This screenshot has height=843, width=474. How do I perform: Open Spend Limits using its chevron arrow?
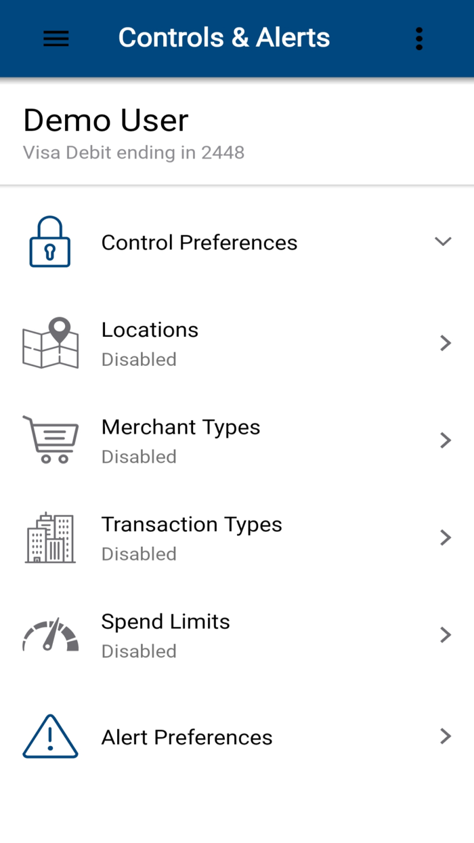(445, 635)
